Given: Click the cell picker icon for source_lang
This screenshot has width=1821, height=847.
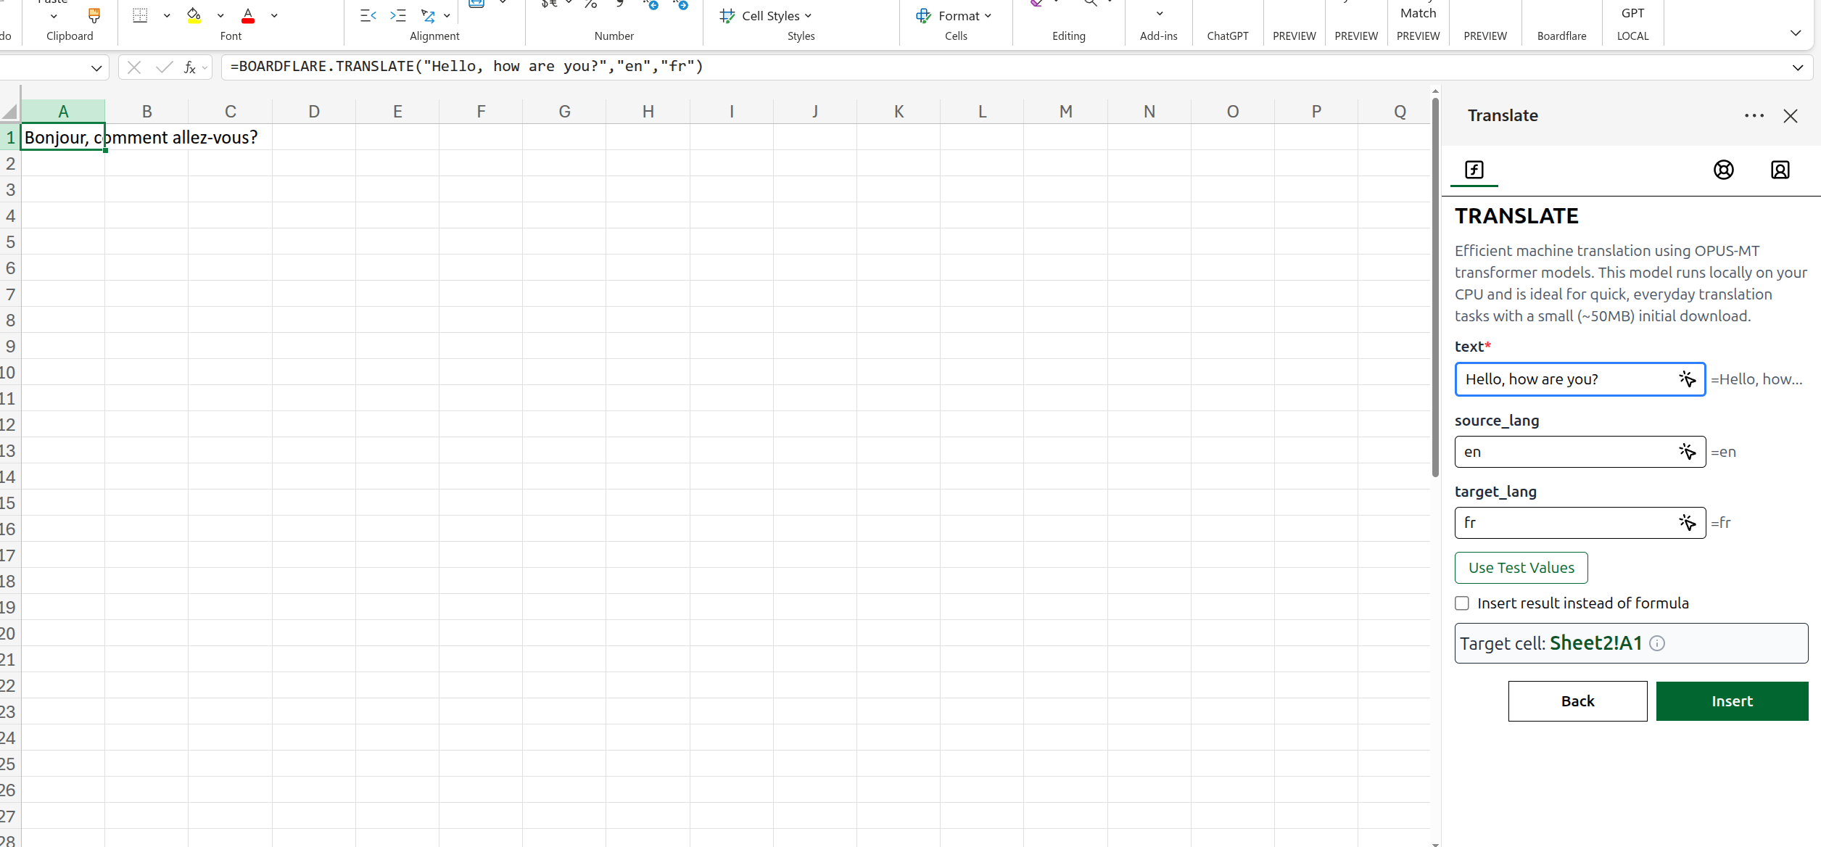Looking at the screenshot, I should [1688, 452].
